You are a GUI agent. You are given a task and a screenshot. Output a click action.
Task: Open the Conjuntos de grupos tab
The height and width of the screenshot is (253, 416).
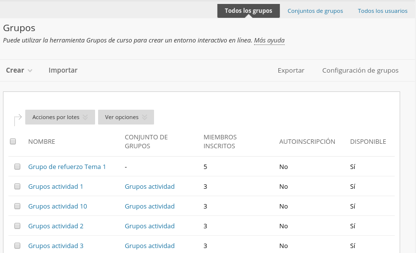coord(315,11)
